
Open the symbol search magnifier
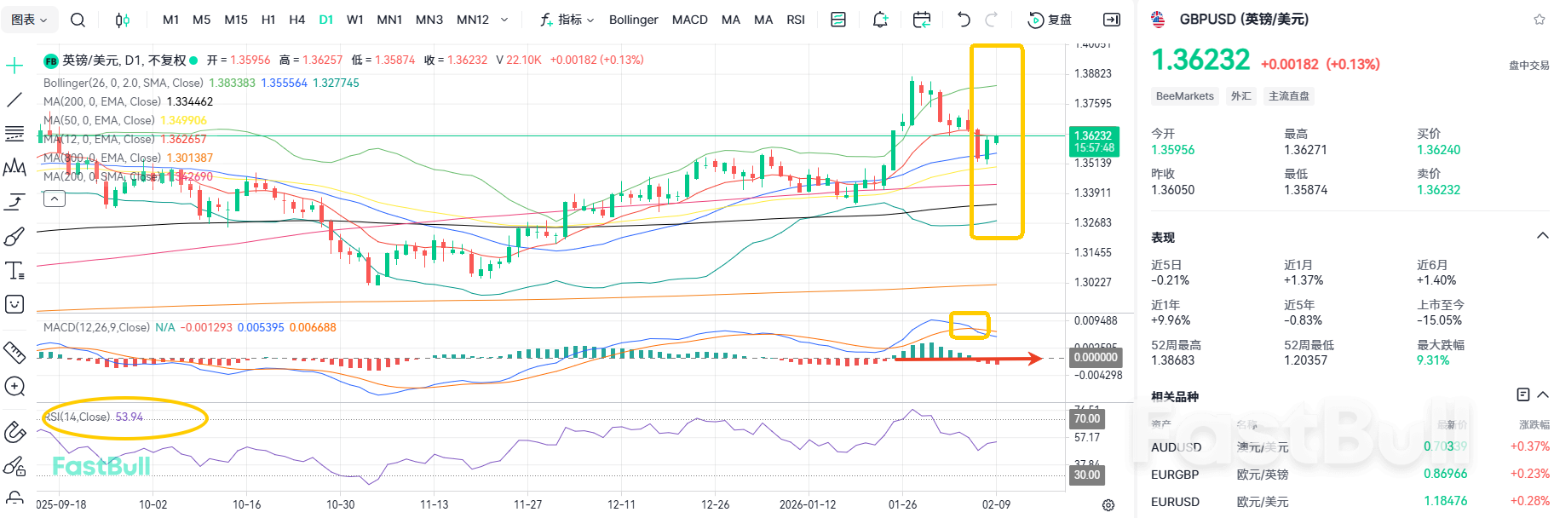point(78,20)
